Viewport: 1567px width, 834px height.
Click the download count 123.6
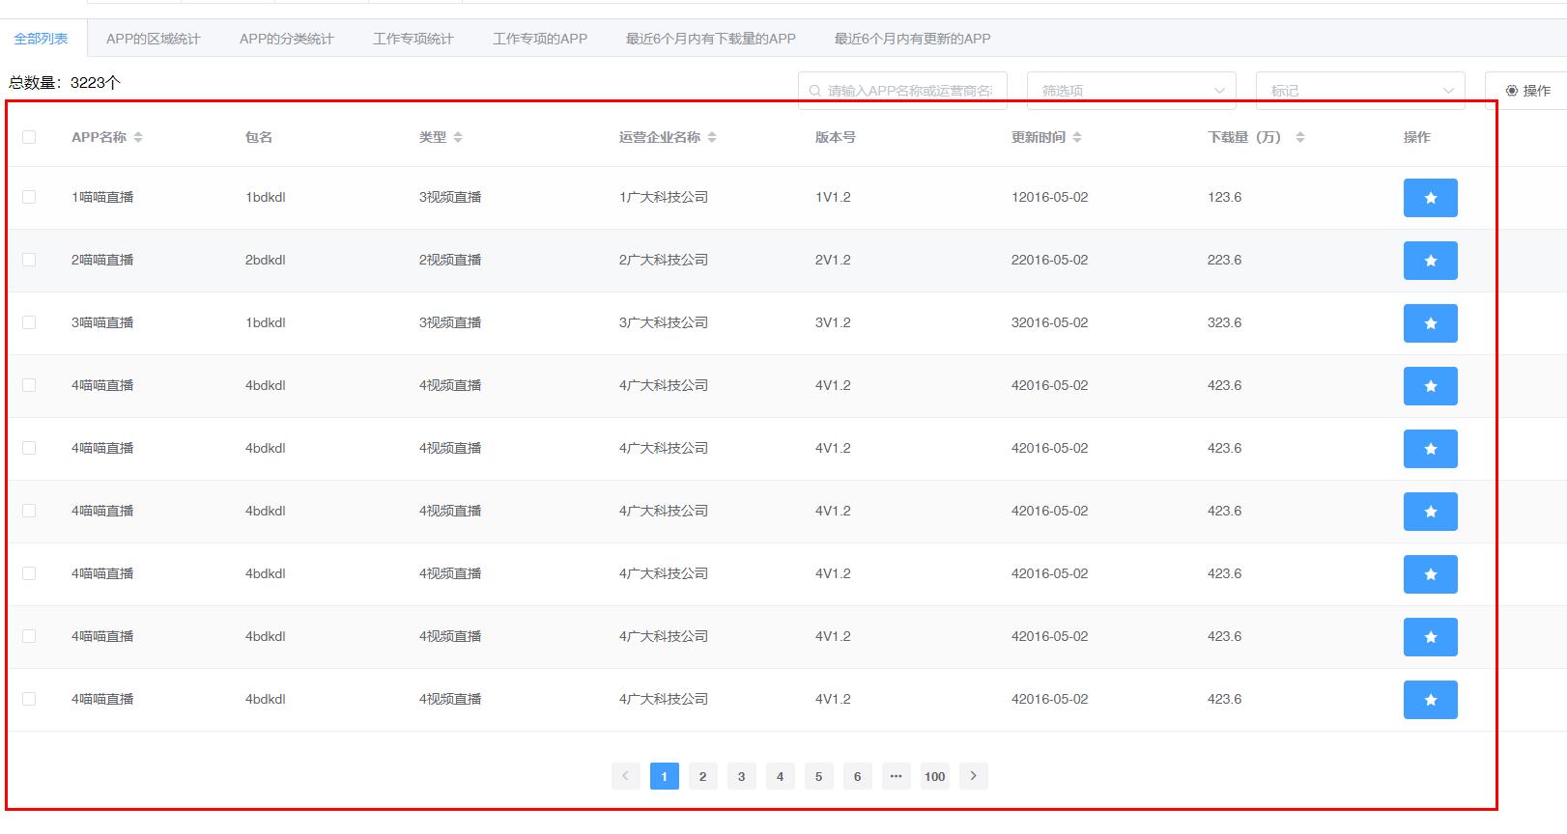click(x=1225, y=197)
